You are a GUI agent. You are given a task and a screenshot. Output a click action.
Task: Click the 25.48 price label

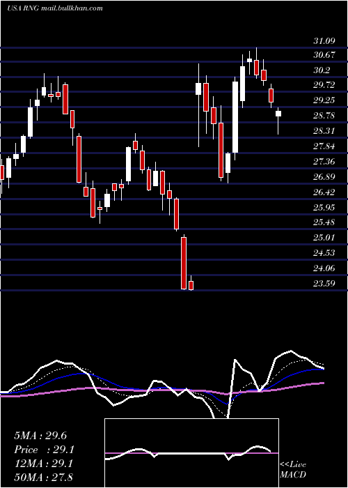click(324, 222)
